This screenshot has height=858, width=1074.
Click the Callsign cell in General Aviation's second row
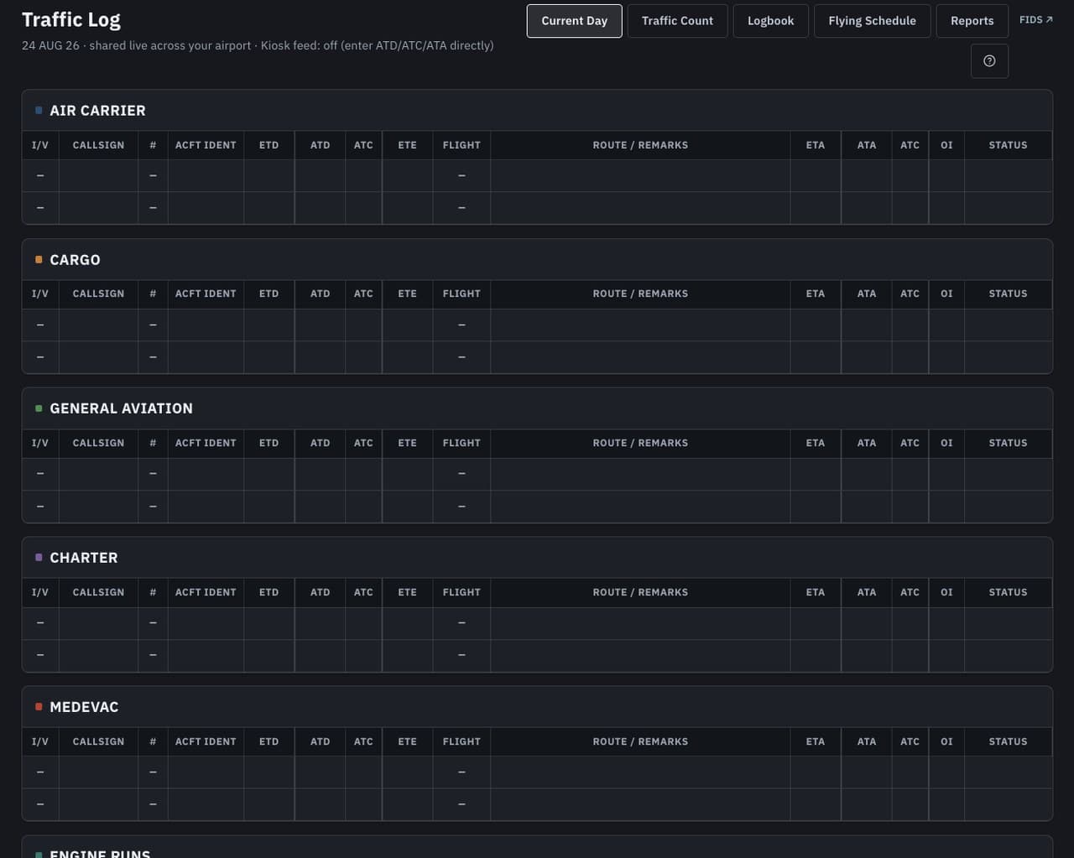click(x=98, y=507)
